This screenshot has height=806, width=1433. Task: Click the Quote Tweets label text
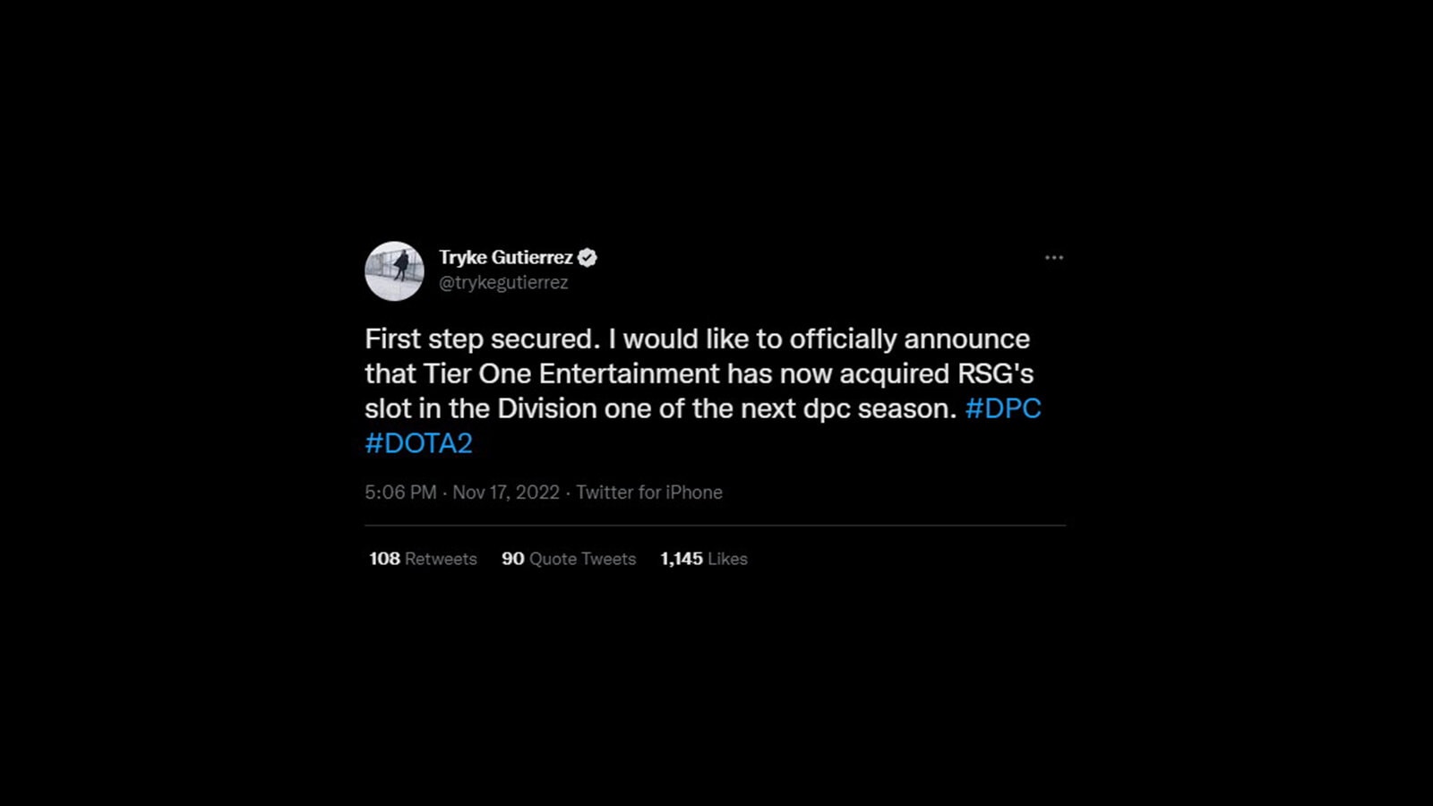pyautogui.click(x=582, y=558)
